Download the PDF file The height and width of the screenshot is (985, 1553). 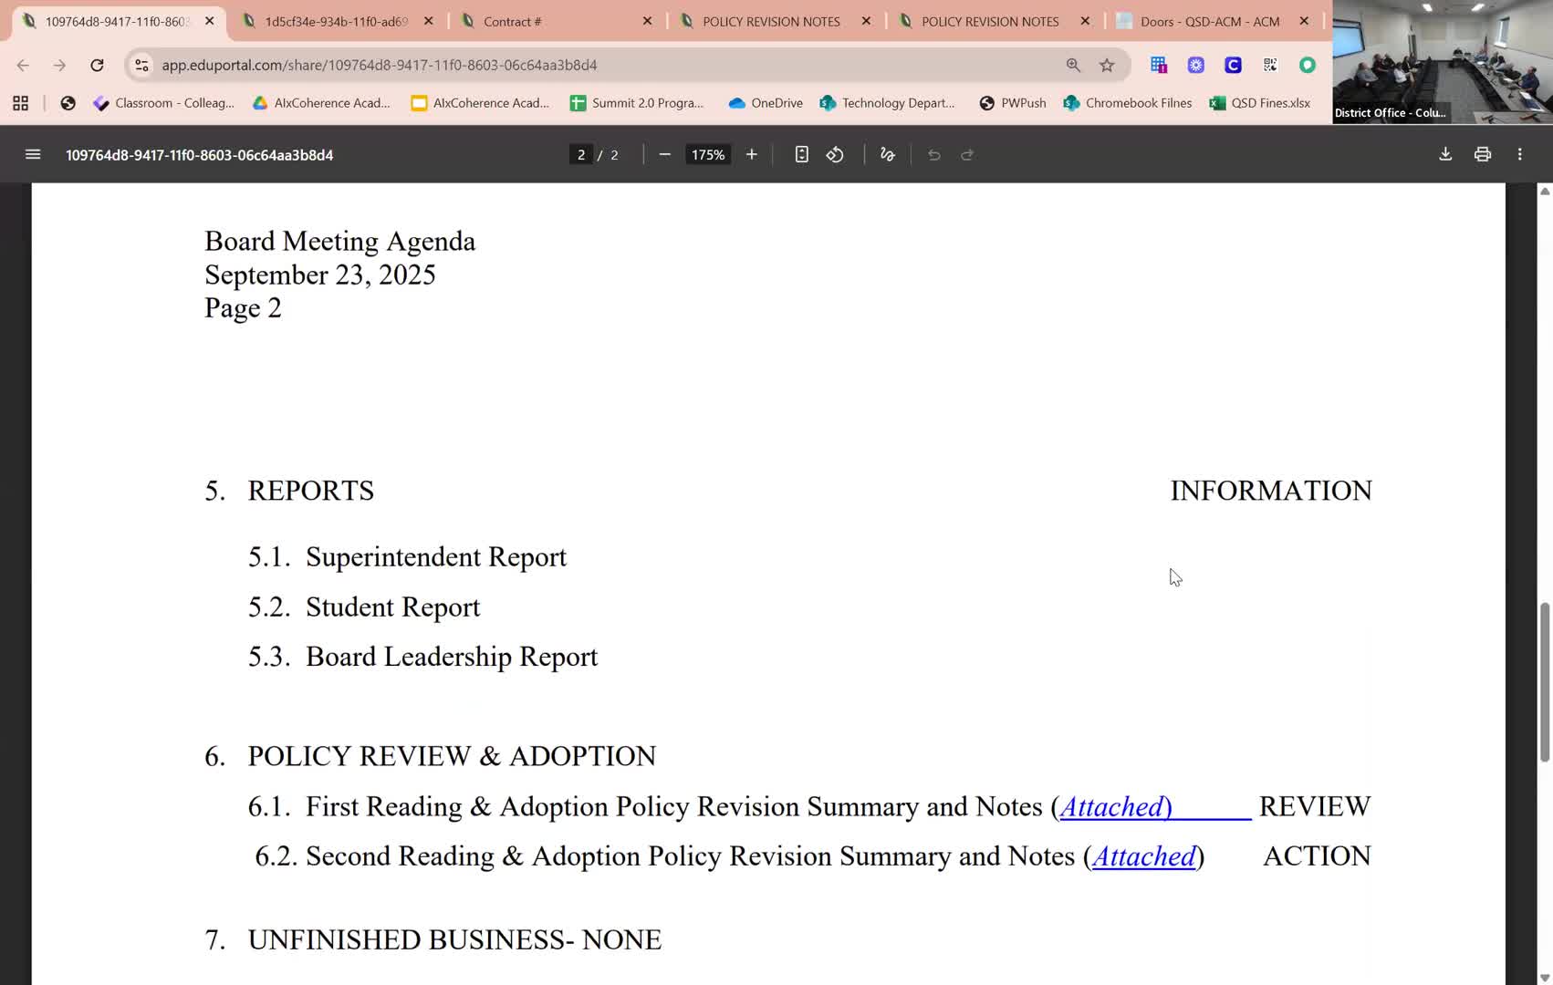(1445, 155)
